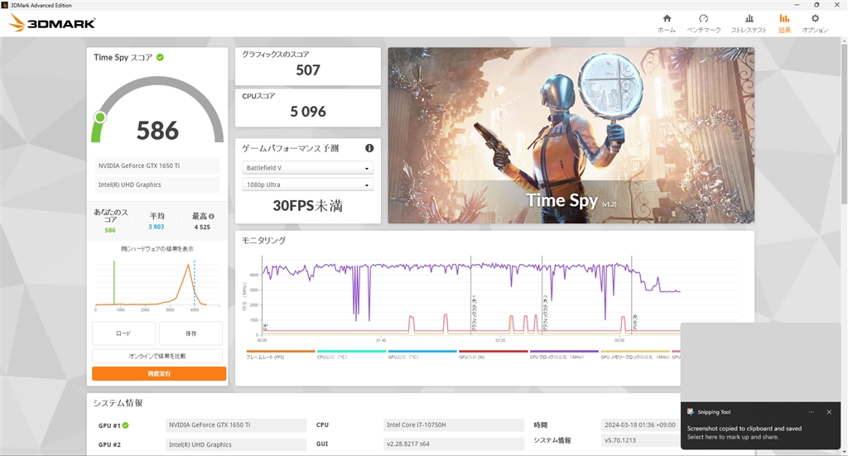Close the Snipping Tool notification
The width and height of the screenshot is (848, 456).
(x=829, y=412)
